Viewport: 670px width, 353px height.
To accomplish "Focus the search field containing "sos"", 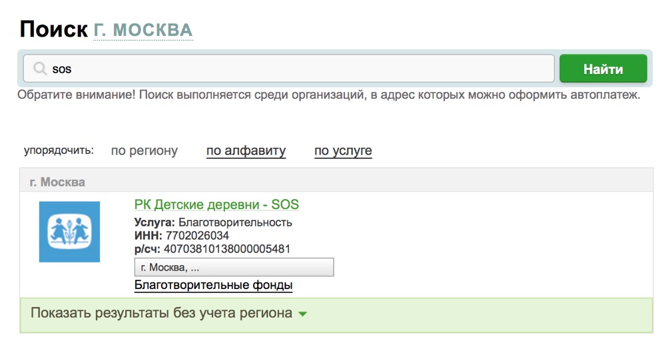I will [293, 69].
